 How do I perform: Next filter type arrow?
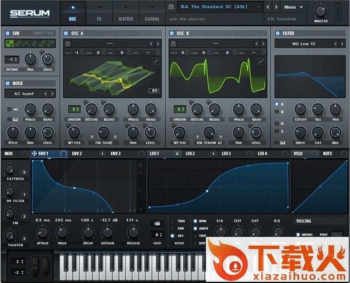(x=342, y=44)
